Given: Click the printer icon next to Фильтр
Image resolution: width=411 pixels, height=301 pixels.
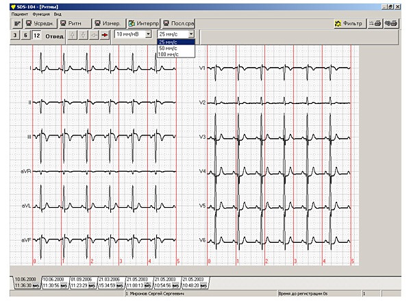Looking at the screenshot, I should (375, 23).
